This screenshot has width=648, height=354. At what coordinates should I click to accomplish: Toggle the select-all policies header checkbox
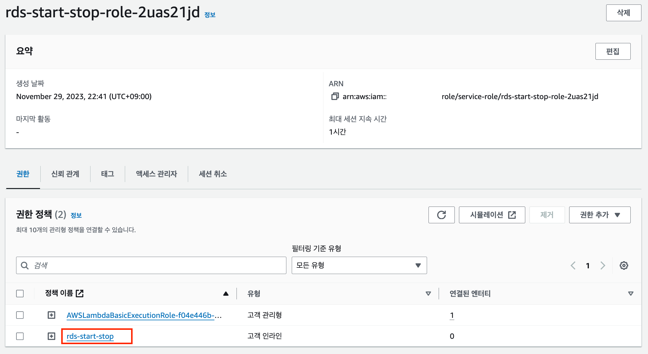point(20,294)
